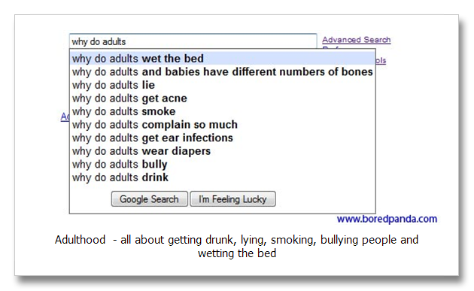Select suggestion 'why do adults get ear infections'

click(x=223, y=138)
